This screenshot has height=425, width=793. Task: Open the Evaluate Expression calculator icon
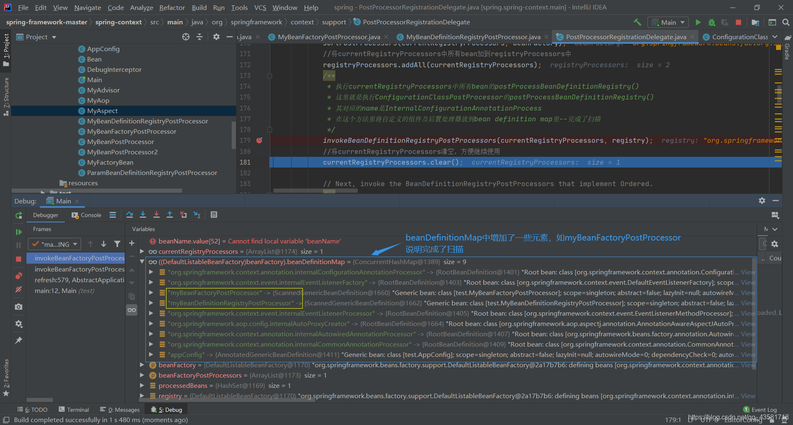[x=214, y=215]
